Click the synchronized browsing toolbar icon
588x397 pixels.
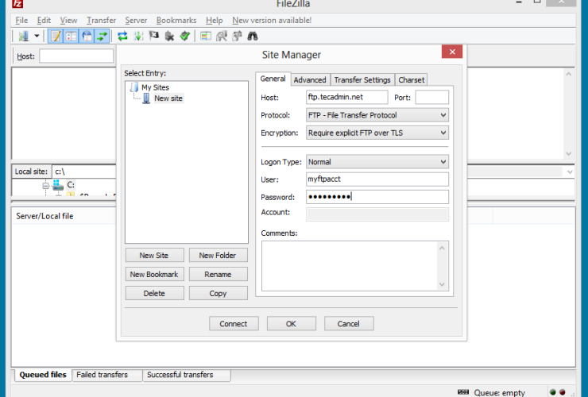tap(237, 36)
